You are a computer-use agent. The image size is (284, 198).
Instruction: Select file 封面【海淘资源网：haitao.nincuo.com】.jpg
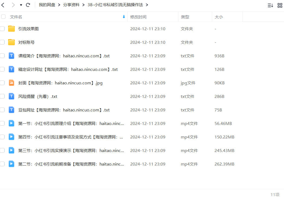[60, 83]
